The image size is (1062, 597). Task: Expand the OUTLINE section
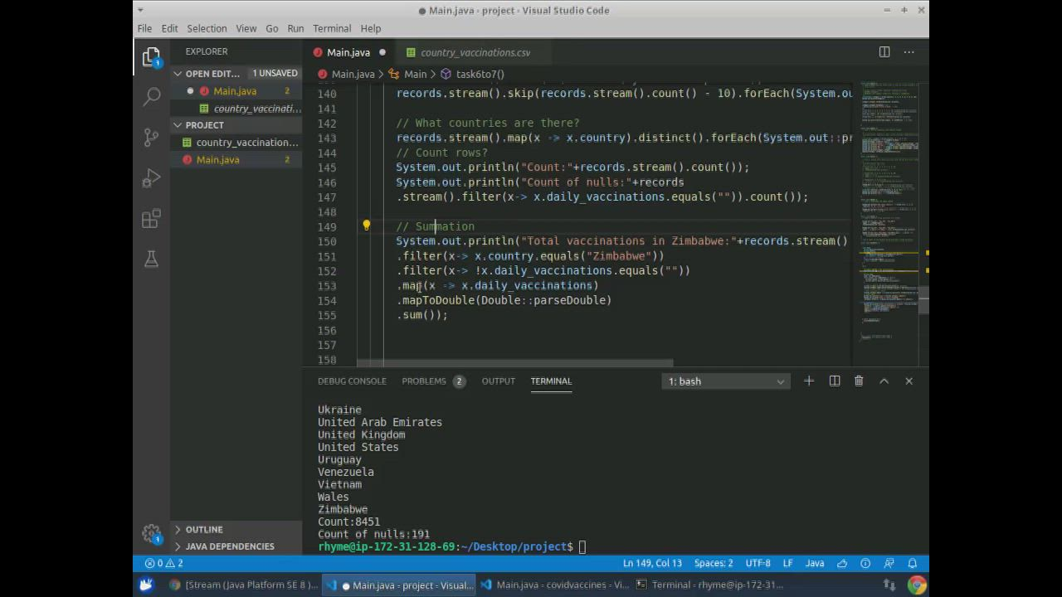204,529
